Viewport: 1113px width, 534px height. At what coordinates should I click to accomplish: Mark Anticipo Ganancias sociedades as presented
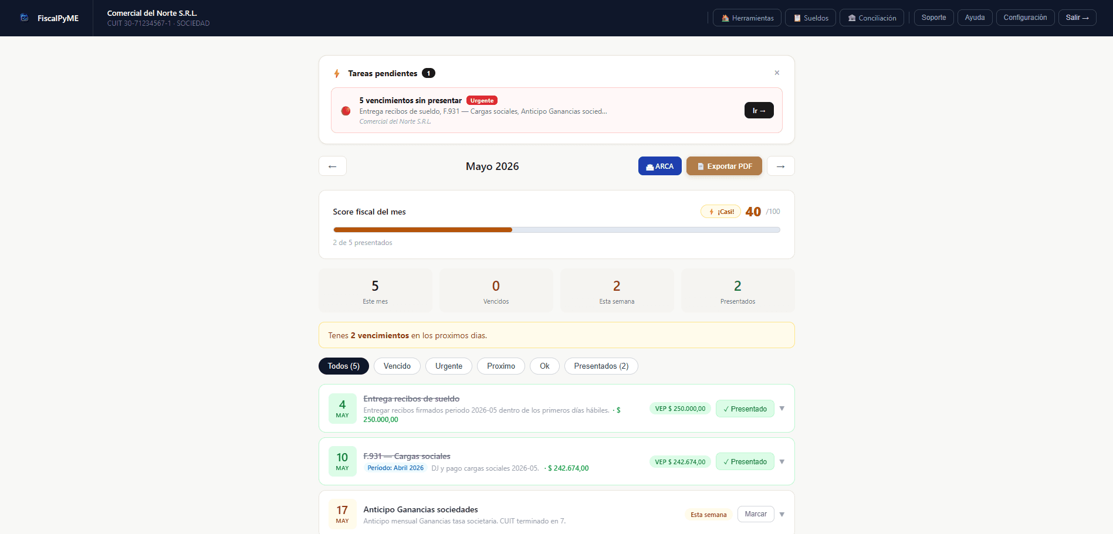[756, 514]
